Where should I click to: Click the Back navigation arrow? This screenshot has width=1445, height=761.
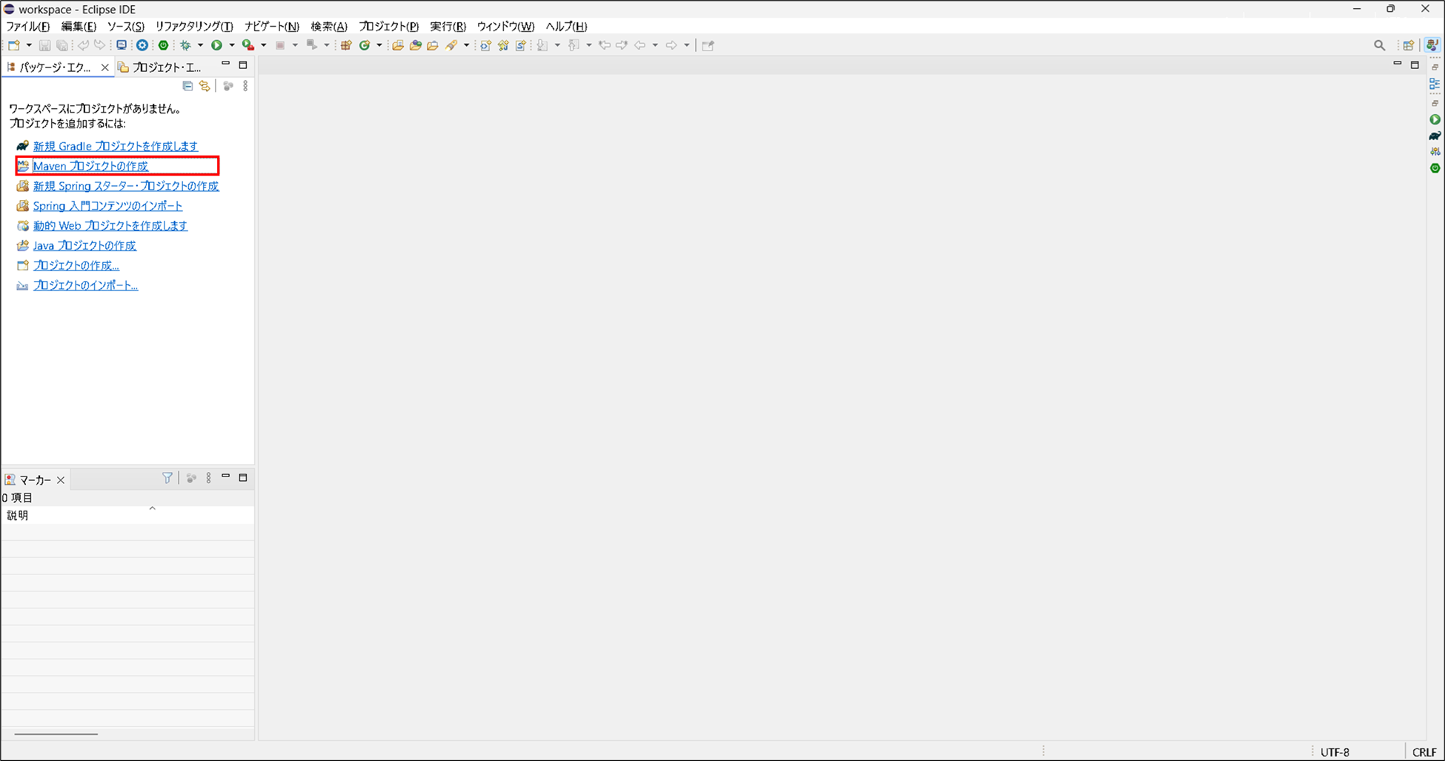point(640,45)
